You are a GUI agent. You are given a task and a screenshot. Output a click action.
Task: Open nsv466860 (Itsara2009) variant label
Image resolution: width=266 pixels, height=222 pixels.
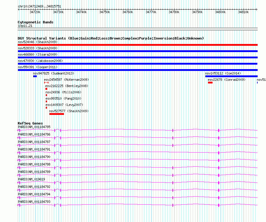click(38, 54)
